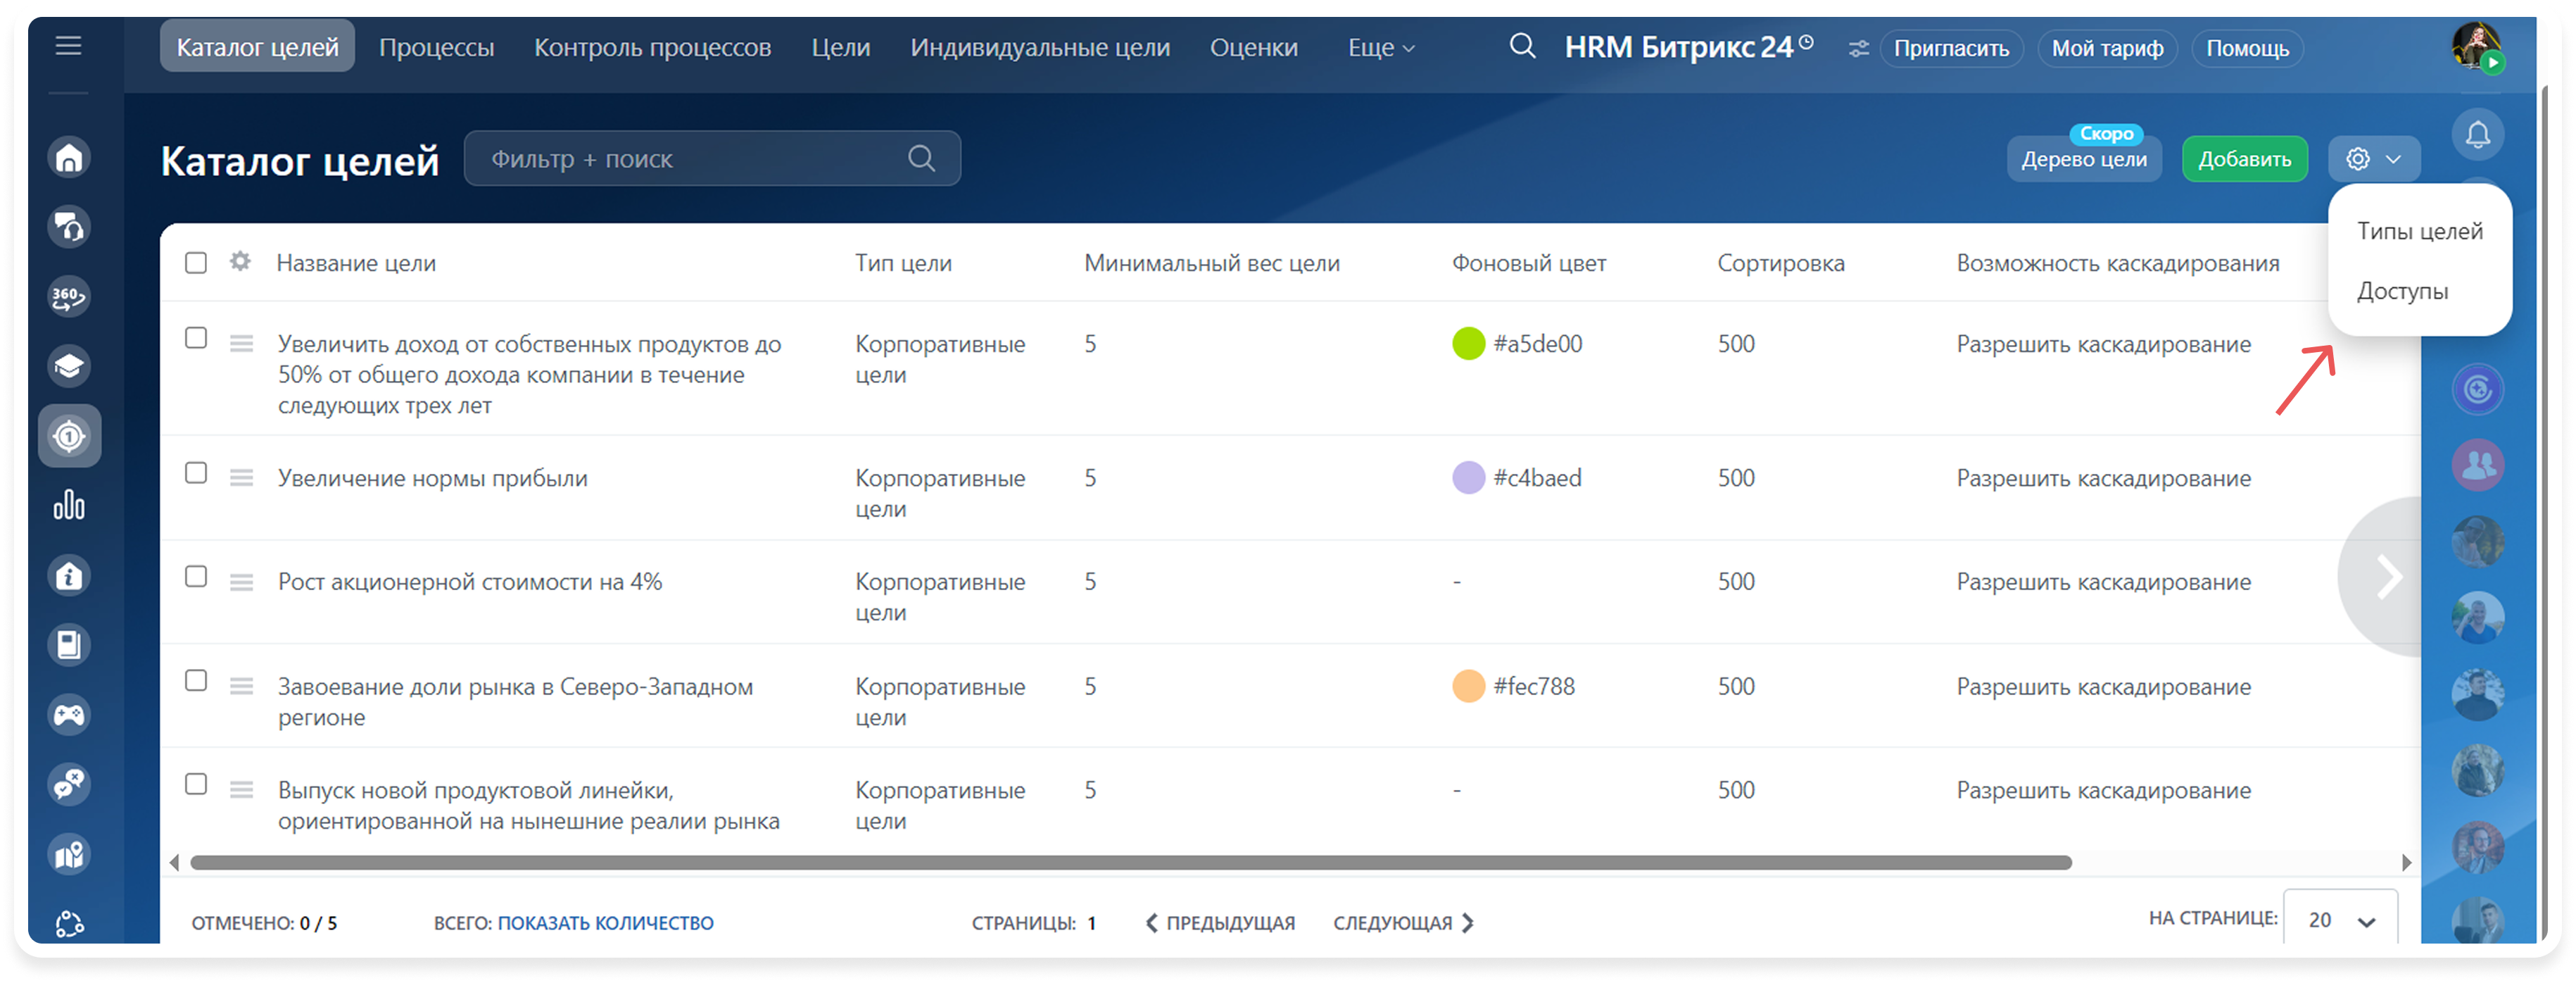Click the magnifier search icon in header
This screenshot has width=2576, height=983.
1522,46
